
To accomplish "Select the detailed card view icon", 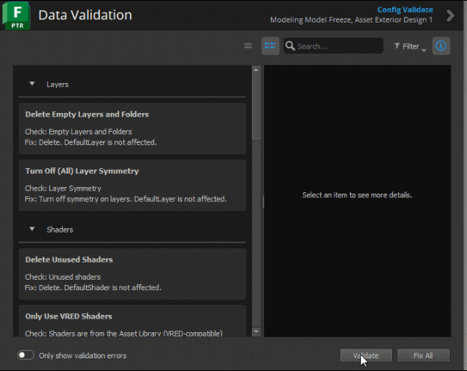I will point(270,46).
